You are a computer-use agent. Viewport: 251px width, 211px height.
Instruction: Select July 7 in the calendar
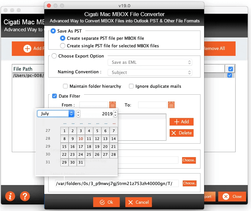[x=114, y=131]
